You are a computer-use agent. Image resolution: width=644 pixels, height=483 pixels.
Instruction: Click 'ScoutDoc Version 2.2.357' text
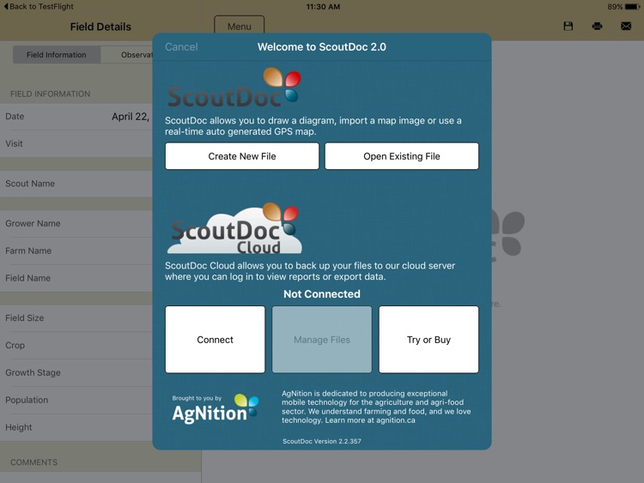click(322, 441)
